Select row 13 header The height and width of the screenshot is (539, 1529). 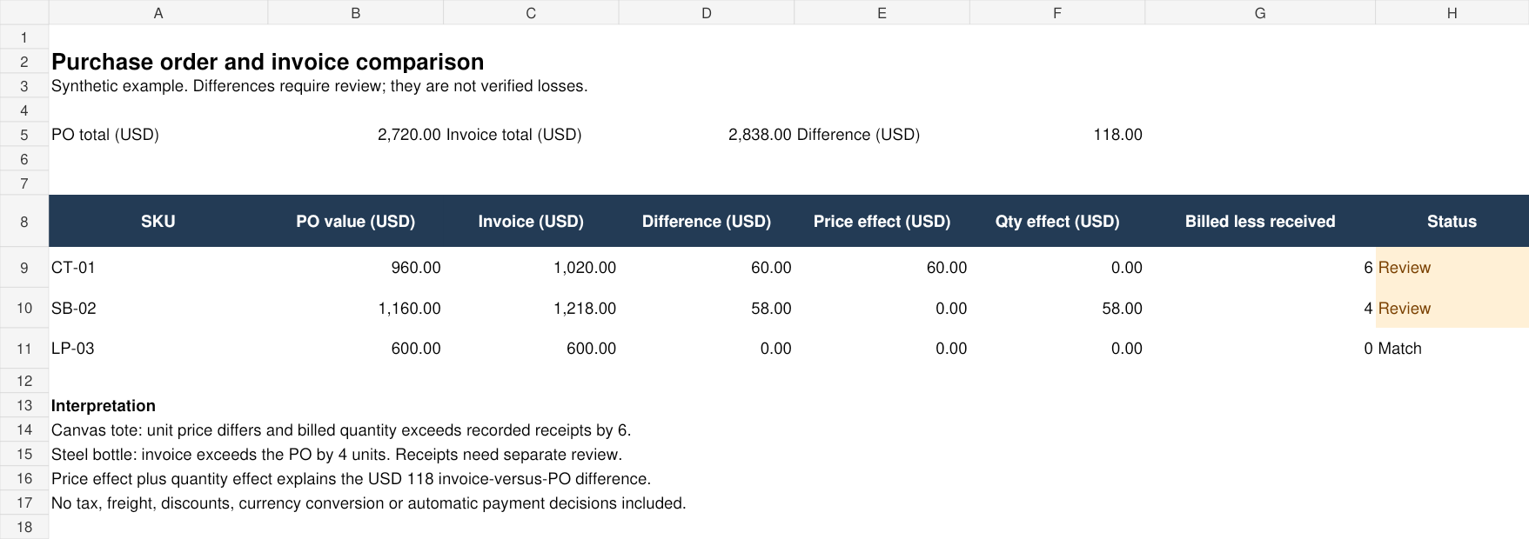24,405
